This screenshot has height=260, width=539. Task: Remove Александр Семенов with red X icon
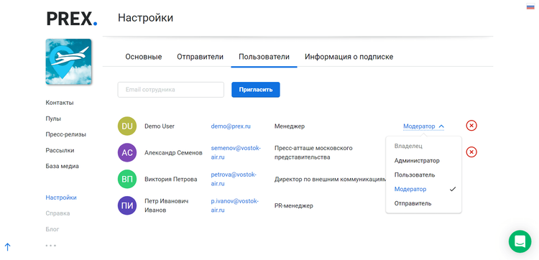pos(471,152)
